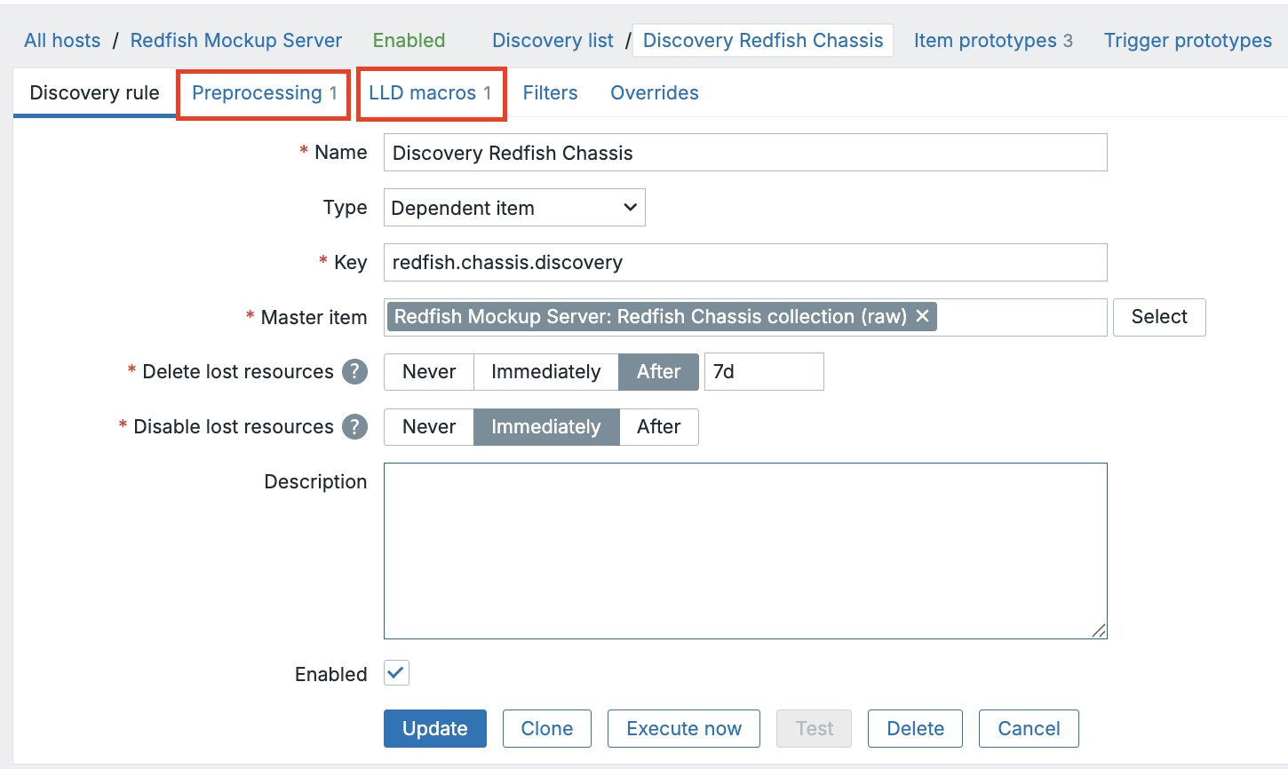Open the Item prototypes list
Screen dimensions: 1288x769
pos(986,40)
